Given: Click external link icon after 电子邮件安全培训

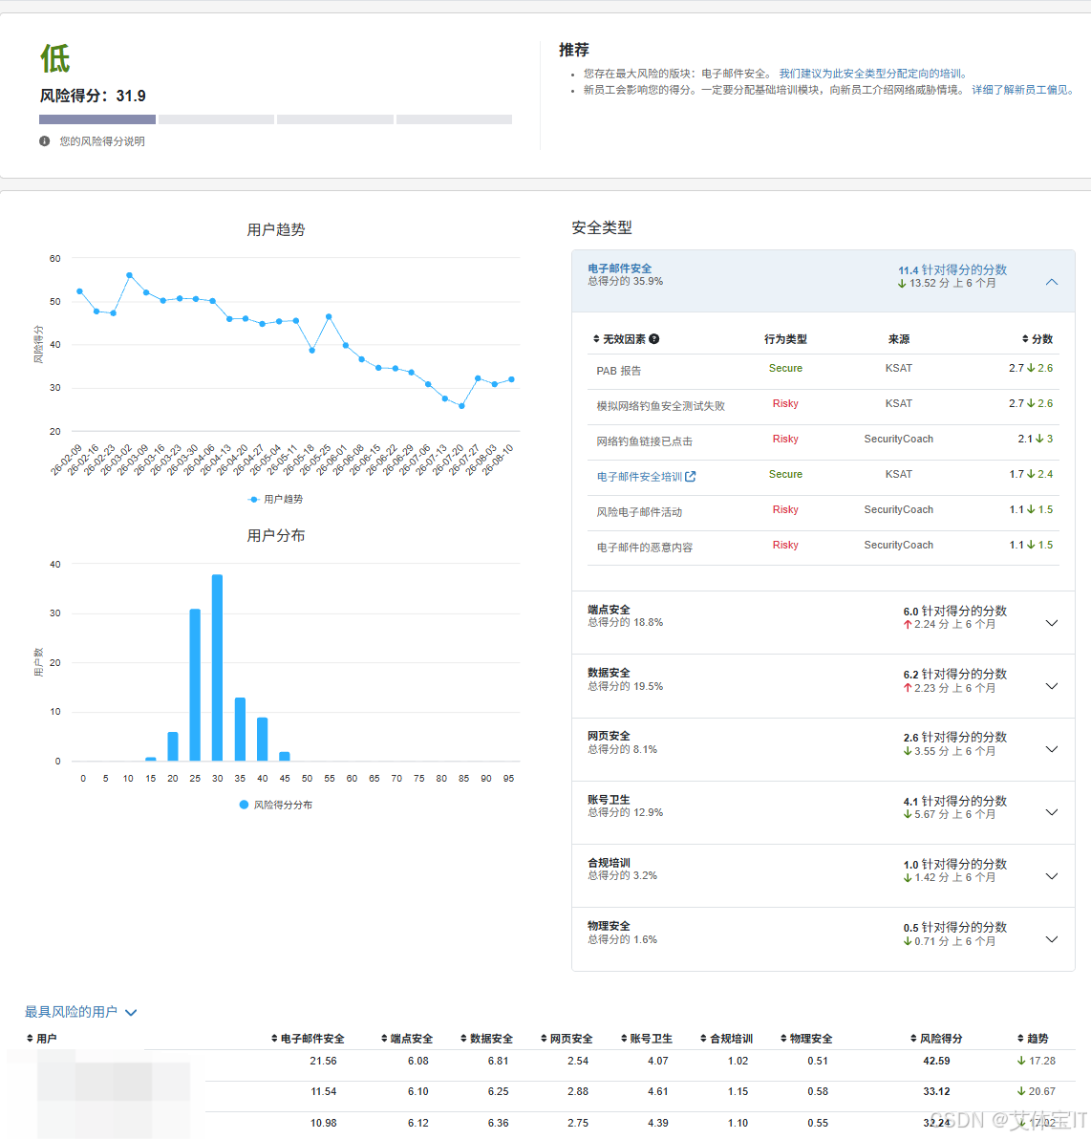Looking at the screenshot, I should 691,477.
